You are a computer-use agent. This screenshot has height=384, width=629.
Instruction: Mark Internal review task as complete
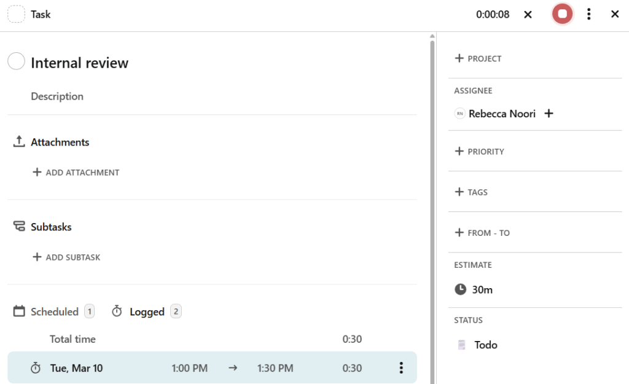click(17, 62)
